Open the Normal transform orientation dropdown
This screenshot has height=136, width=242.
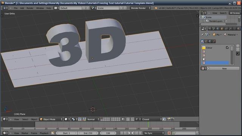[93, 119]
